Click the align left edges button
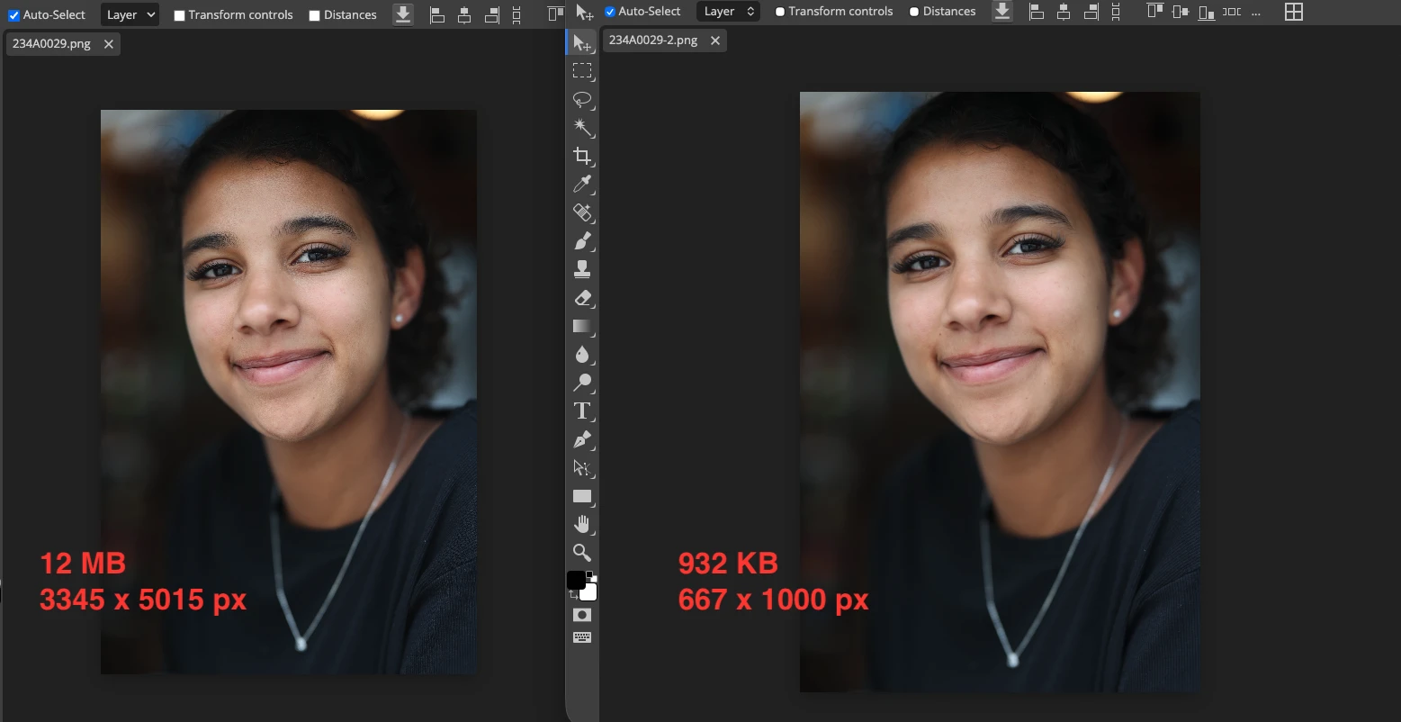Viewport: 1401px width, 722px height. [436, 14]
